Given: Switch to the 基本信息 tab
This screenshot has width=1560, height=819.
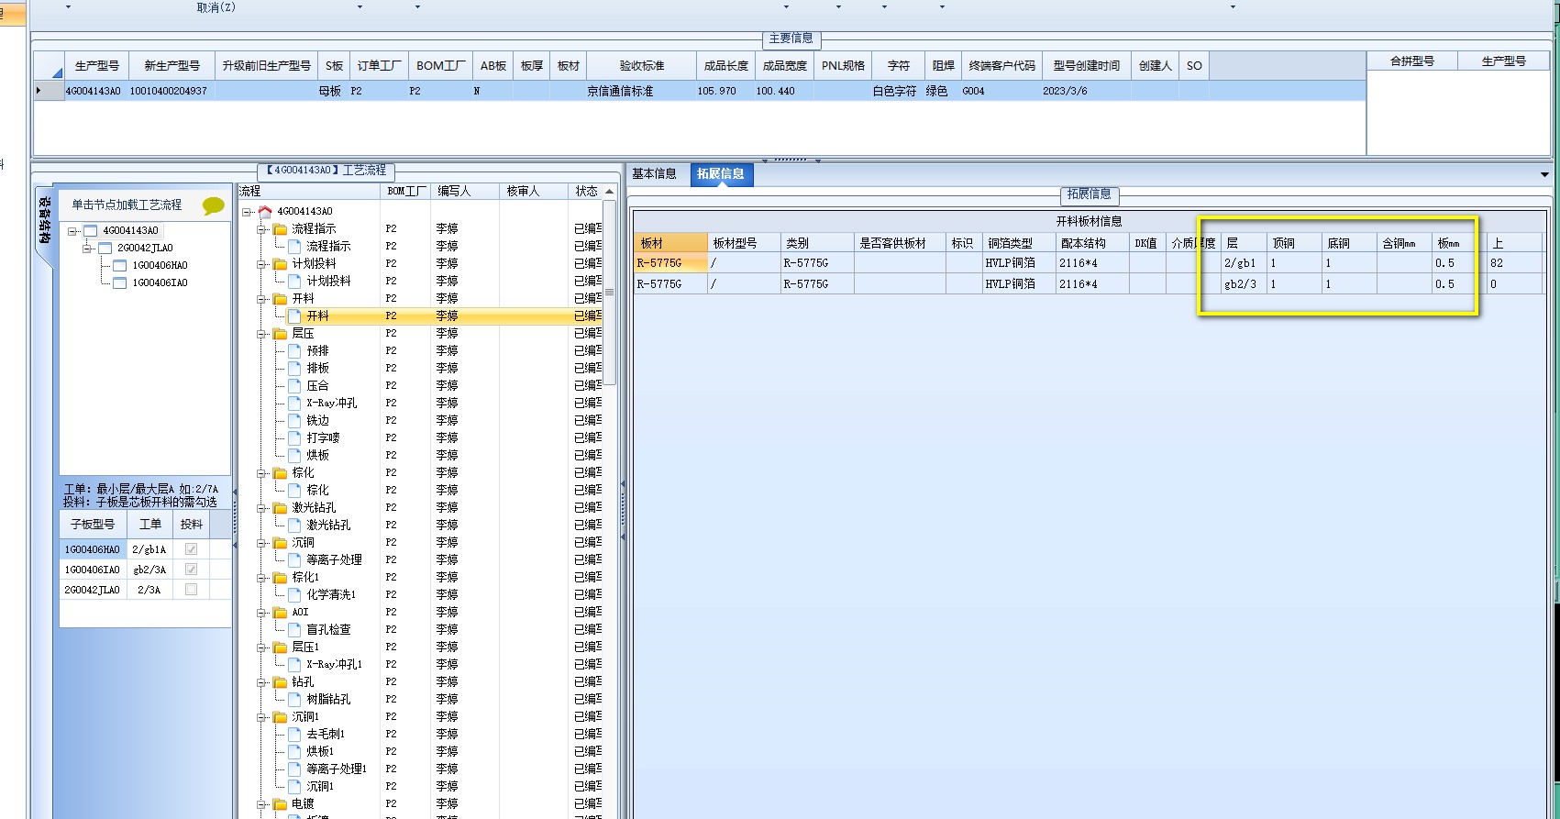Looking at the screenshot, I should click(x=654, y=173).
